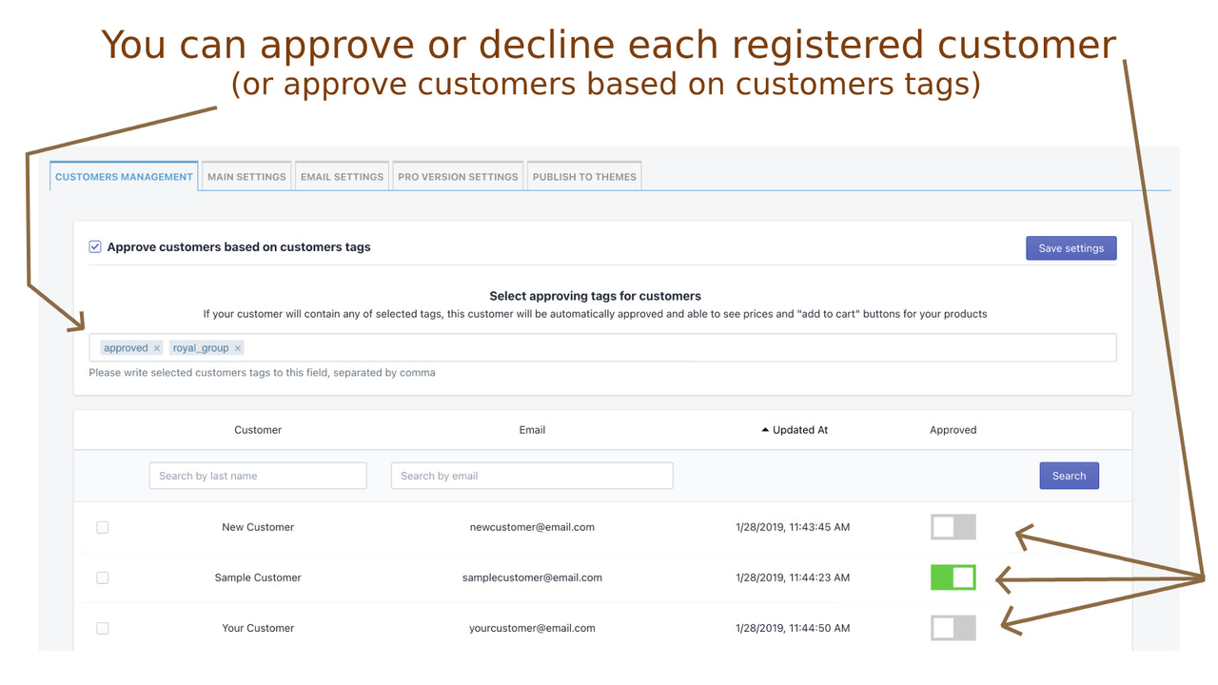Select the checkbox for New Customer row
This screenshot has width=1218, height=685.
click(x=102, y=526)
